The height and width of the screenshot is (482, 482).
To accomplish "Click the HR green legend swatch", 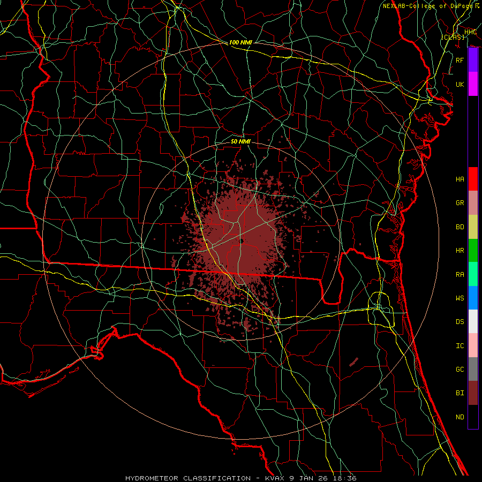I will pos(473,251).
